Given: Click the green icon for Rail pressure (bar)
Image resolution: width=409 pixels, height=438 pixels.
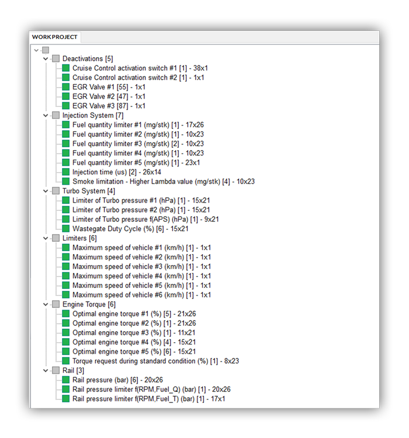Looking at the screenshot, I should coord(65,380).
